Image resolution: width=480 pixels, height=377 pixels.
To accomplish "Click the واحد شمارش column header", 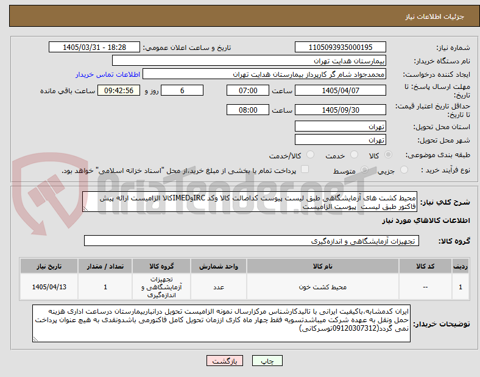I will tap(219, 266).
